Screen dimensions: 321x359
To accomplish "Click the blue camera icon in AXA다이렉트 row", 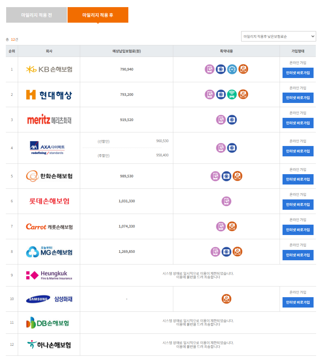I will [x=232, y=148].
